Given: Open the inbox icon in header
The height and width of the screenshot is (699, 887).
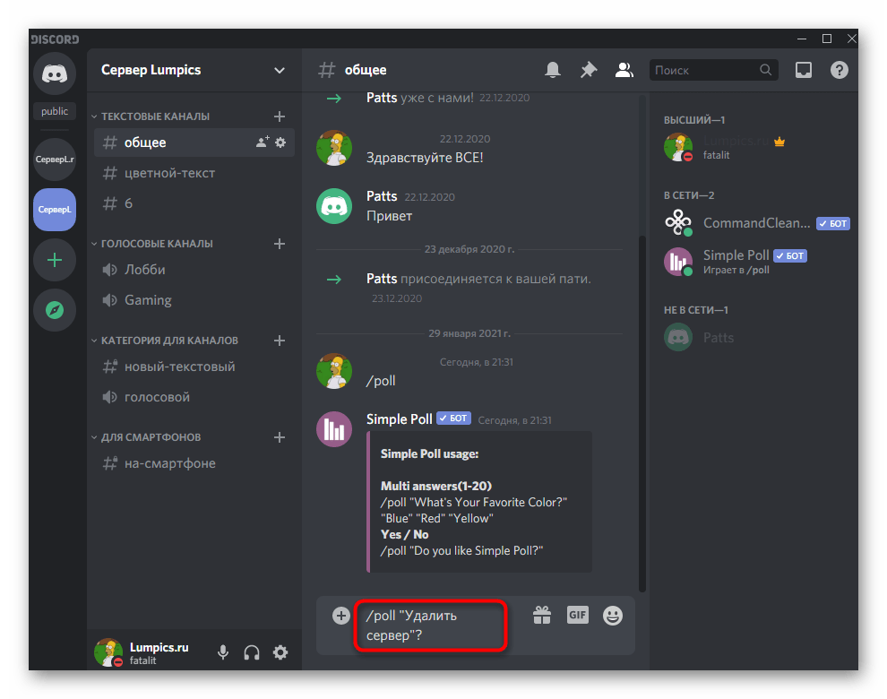Looking at the screenshot, I should pyautogui.click(x=804, y=70).
